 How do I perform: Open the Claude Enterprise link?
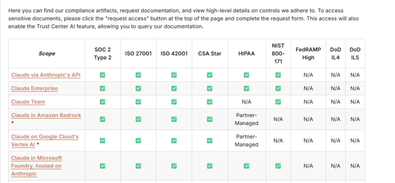35,88
